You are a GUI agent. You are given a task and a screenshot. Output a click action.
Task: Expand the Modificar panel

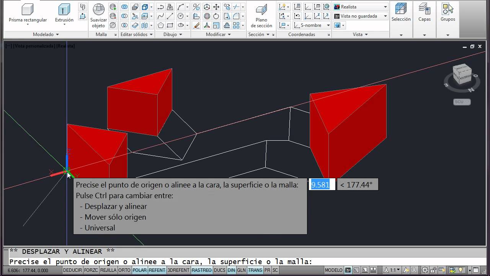pyautogui.click(x=218, y=34)
